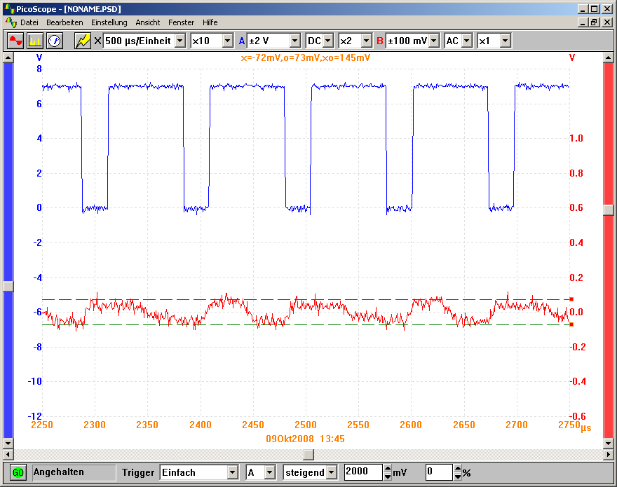
Task: Click the blue channel A label
Action: click(x=242, y=41)
